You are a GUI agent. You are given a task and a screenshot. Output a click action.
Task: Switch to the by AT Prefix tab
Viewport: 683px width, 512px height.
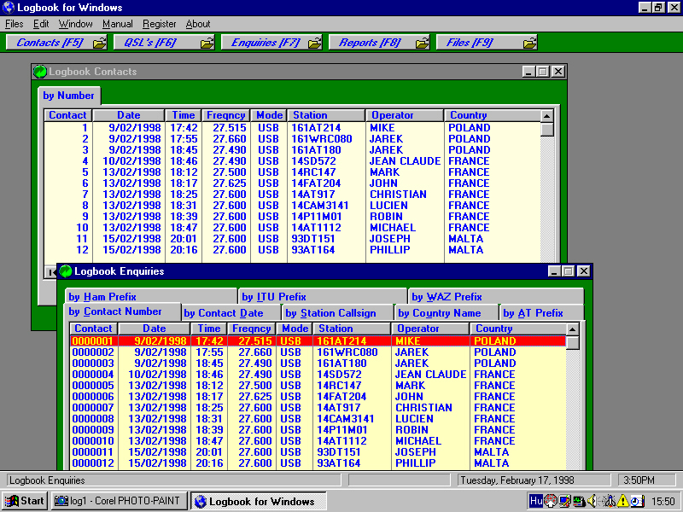pyautogui.click(x=541, y=313)
